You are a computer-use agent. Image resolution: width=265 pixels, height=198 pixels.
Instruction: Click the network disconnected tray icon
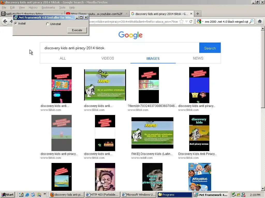click(x=243, y=195)
